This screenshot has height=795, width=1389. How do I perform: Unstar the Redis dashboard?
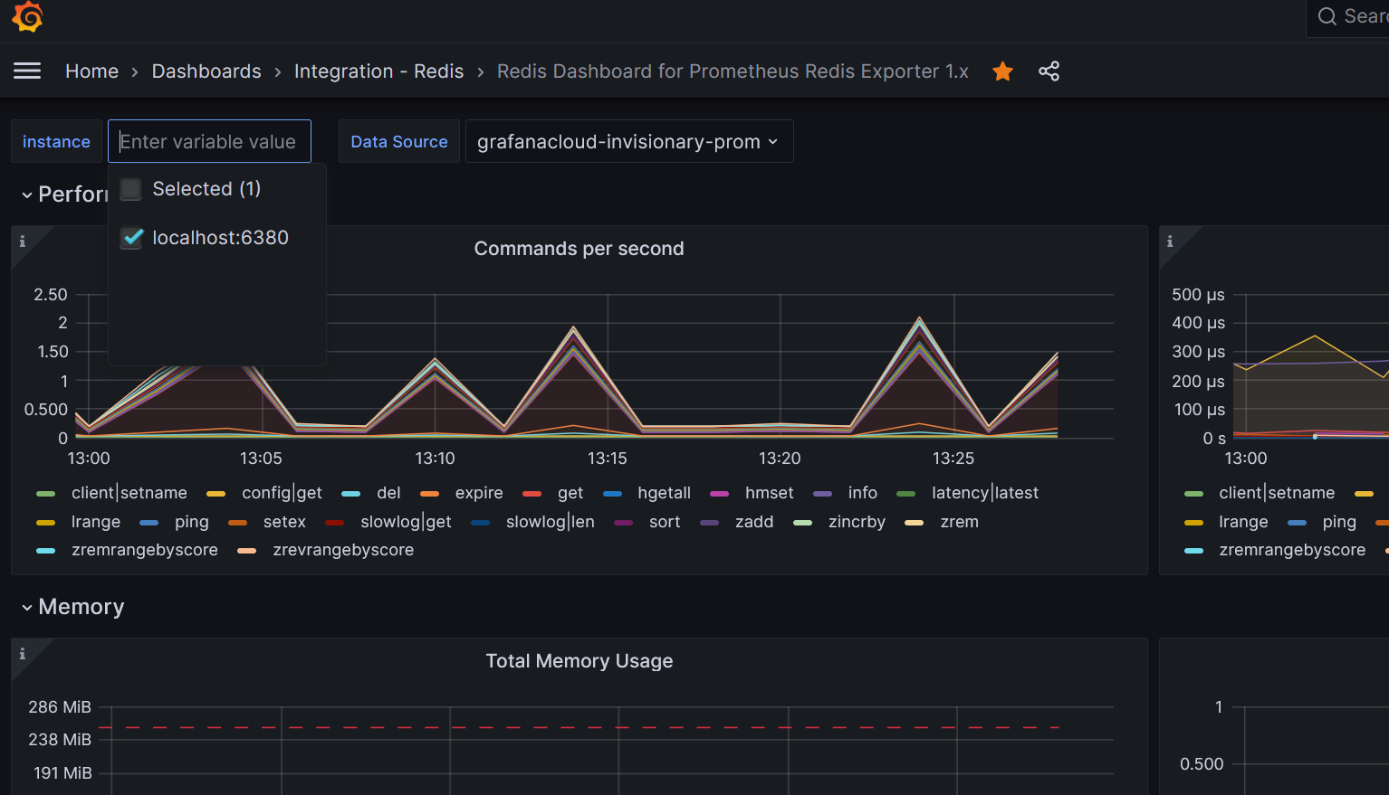(x=1002, y=71)
